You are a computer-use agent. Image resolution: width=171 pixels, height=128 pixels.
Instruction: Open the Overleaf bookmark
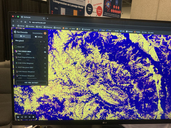tap(129, 31)
